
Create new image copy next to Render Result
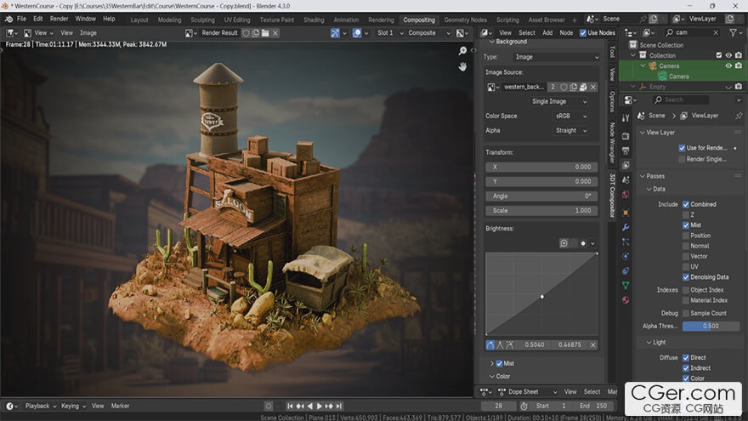[256, 33]
